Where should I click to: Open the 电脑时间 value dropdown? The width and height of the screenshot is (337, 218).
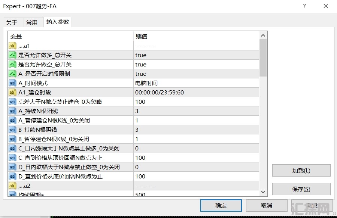[x=196, y=83]
